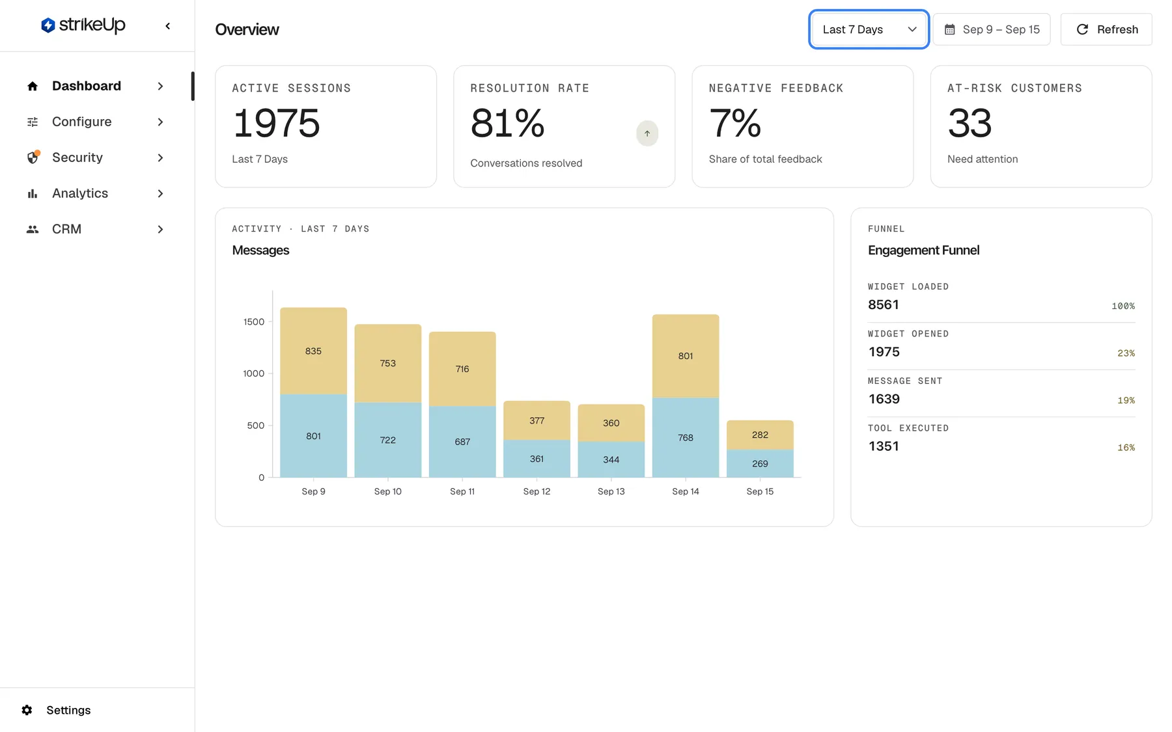Click the Engagement Funnel heading
Image resolution: width=1172 pixels, height=732 pixels.
(x=923, y=250)
